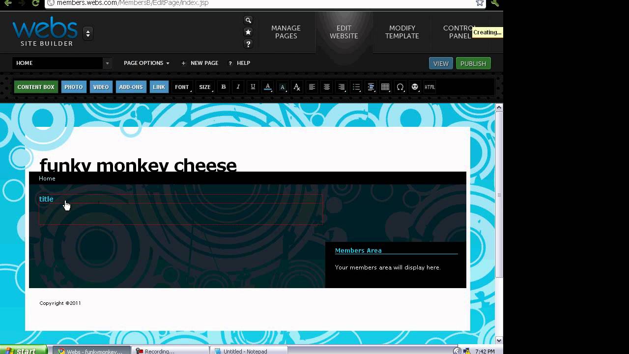Click the 'funky monkey cheese' site title
This screenshot has width=629, height=354.
tap(138, 165)
